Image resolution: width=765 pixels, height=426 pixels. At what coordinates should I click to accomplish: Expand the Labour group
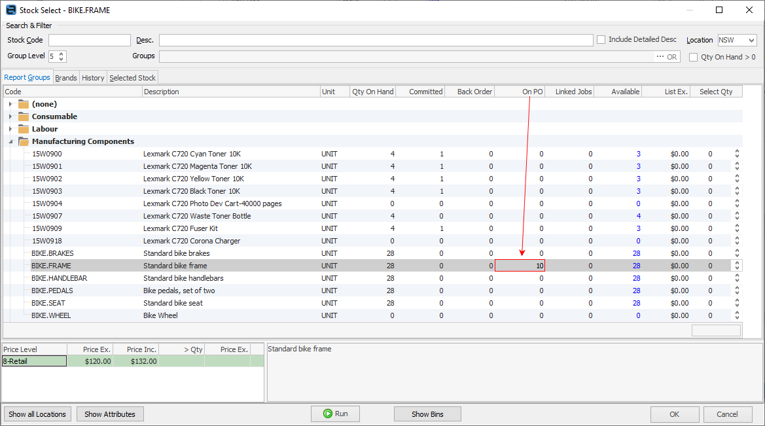(x=10, y=129)
